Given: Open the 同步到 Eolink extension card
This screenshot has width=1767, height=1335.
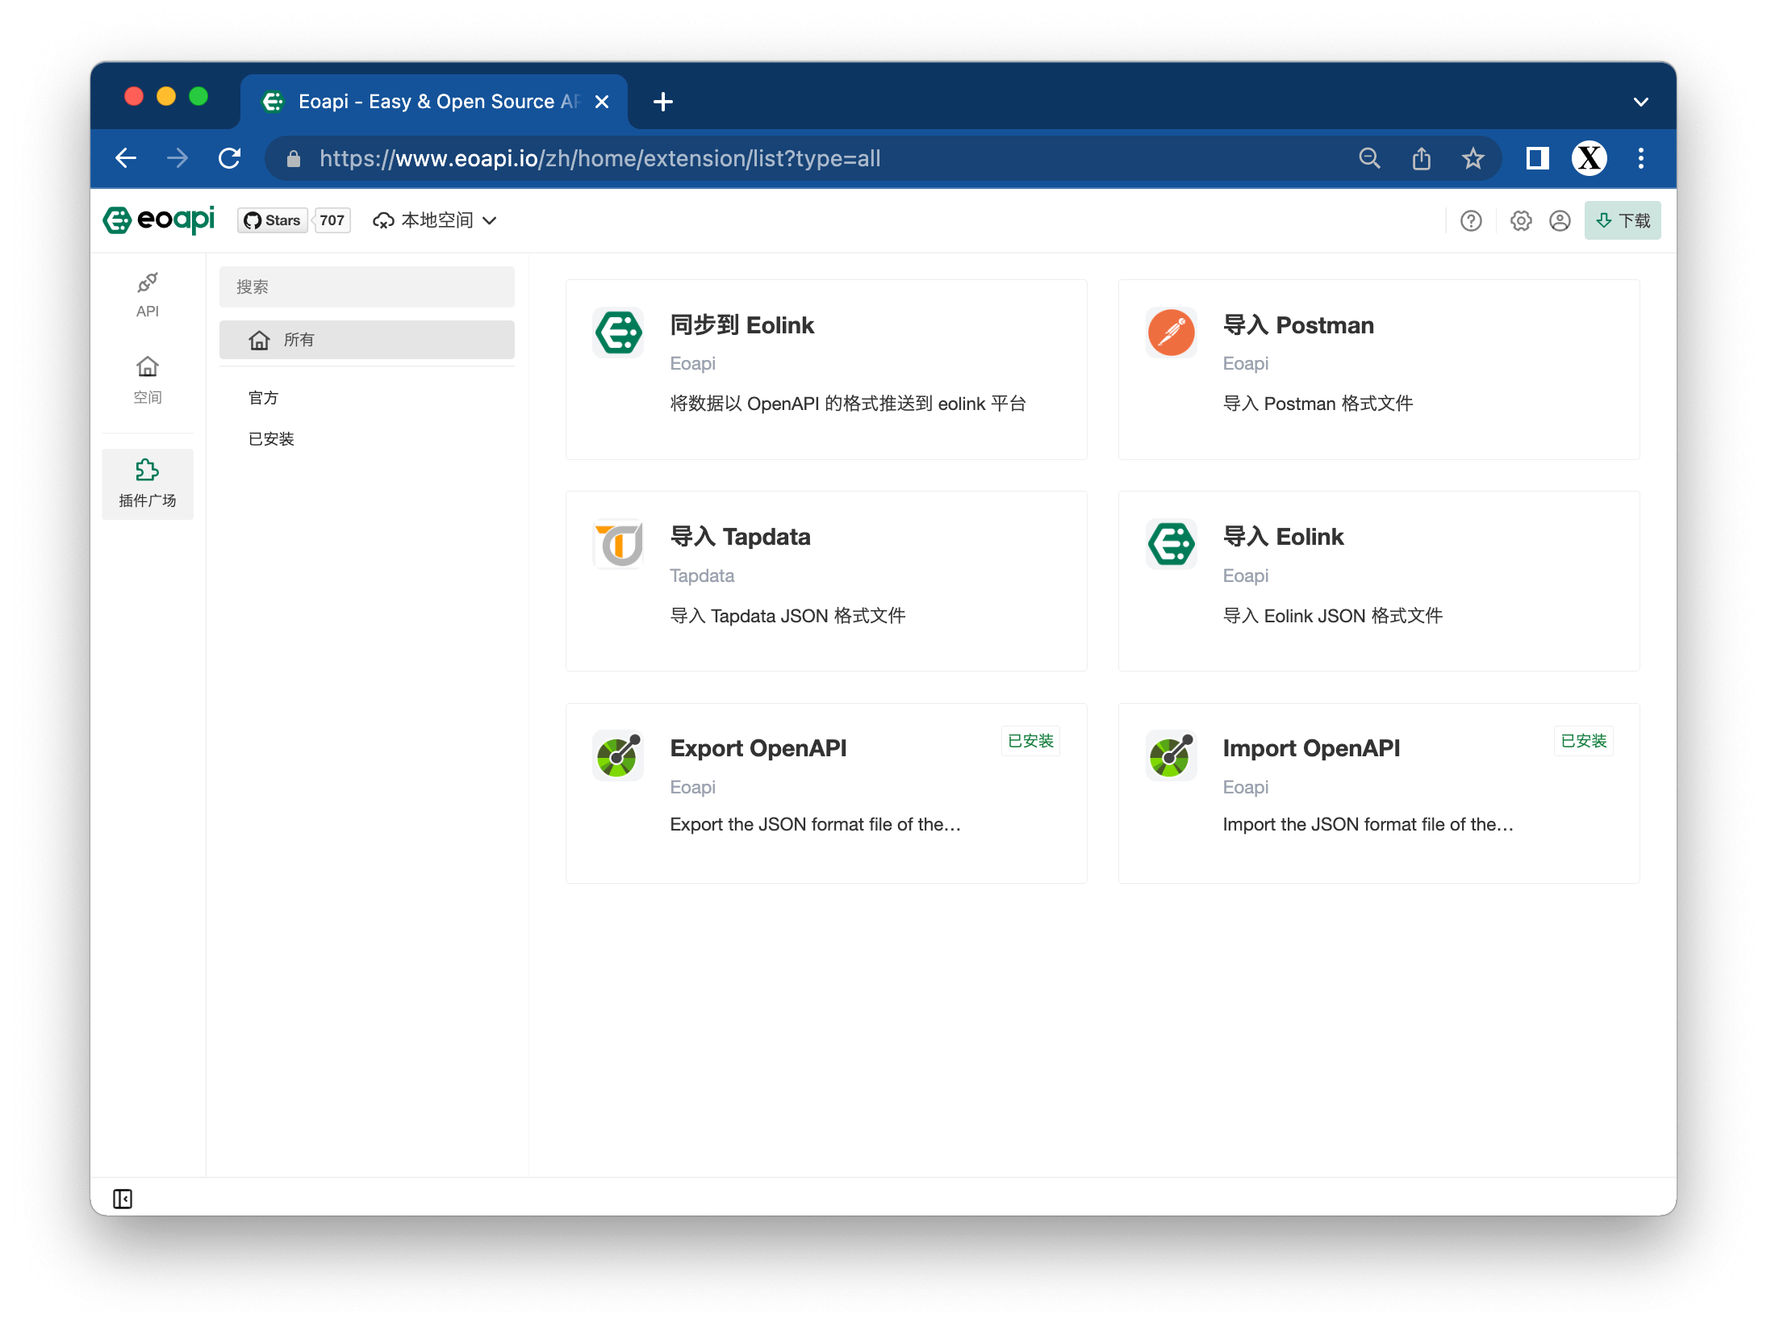Looking at the screenshot, I should (x=826, y=370).
